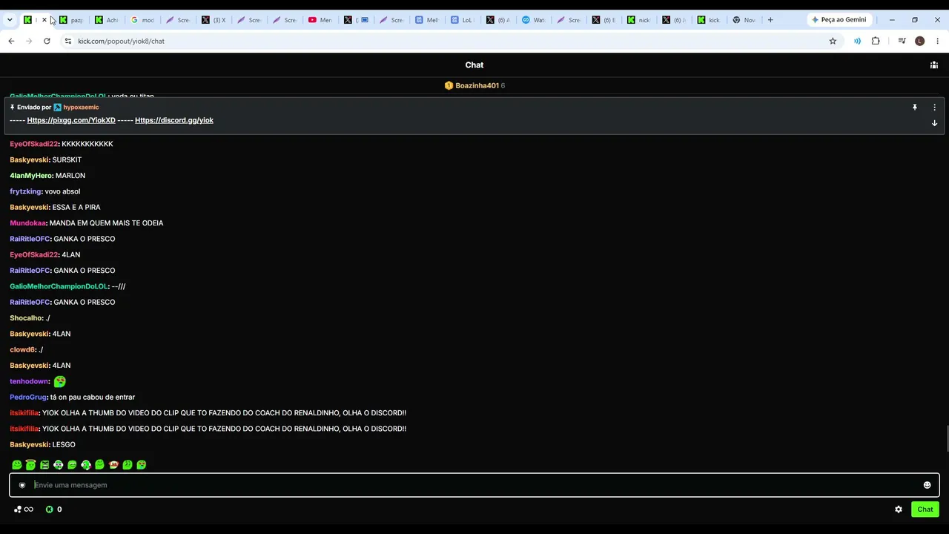Click the hypoxaemic sender name
949x534 pixels.
pos(81,108)
